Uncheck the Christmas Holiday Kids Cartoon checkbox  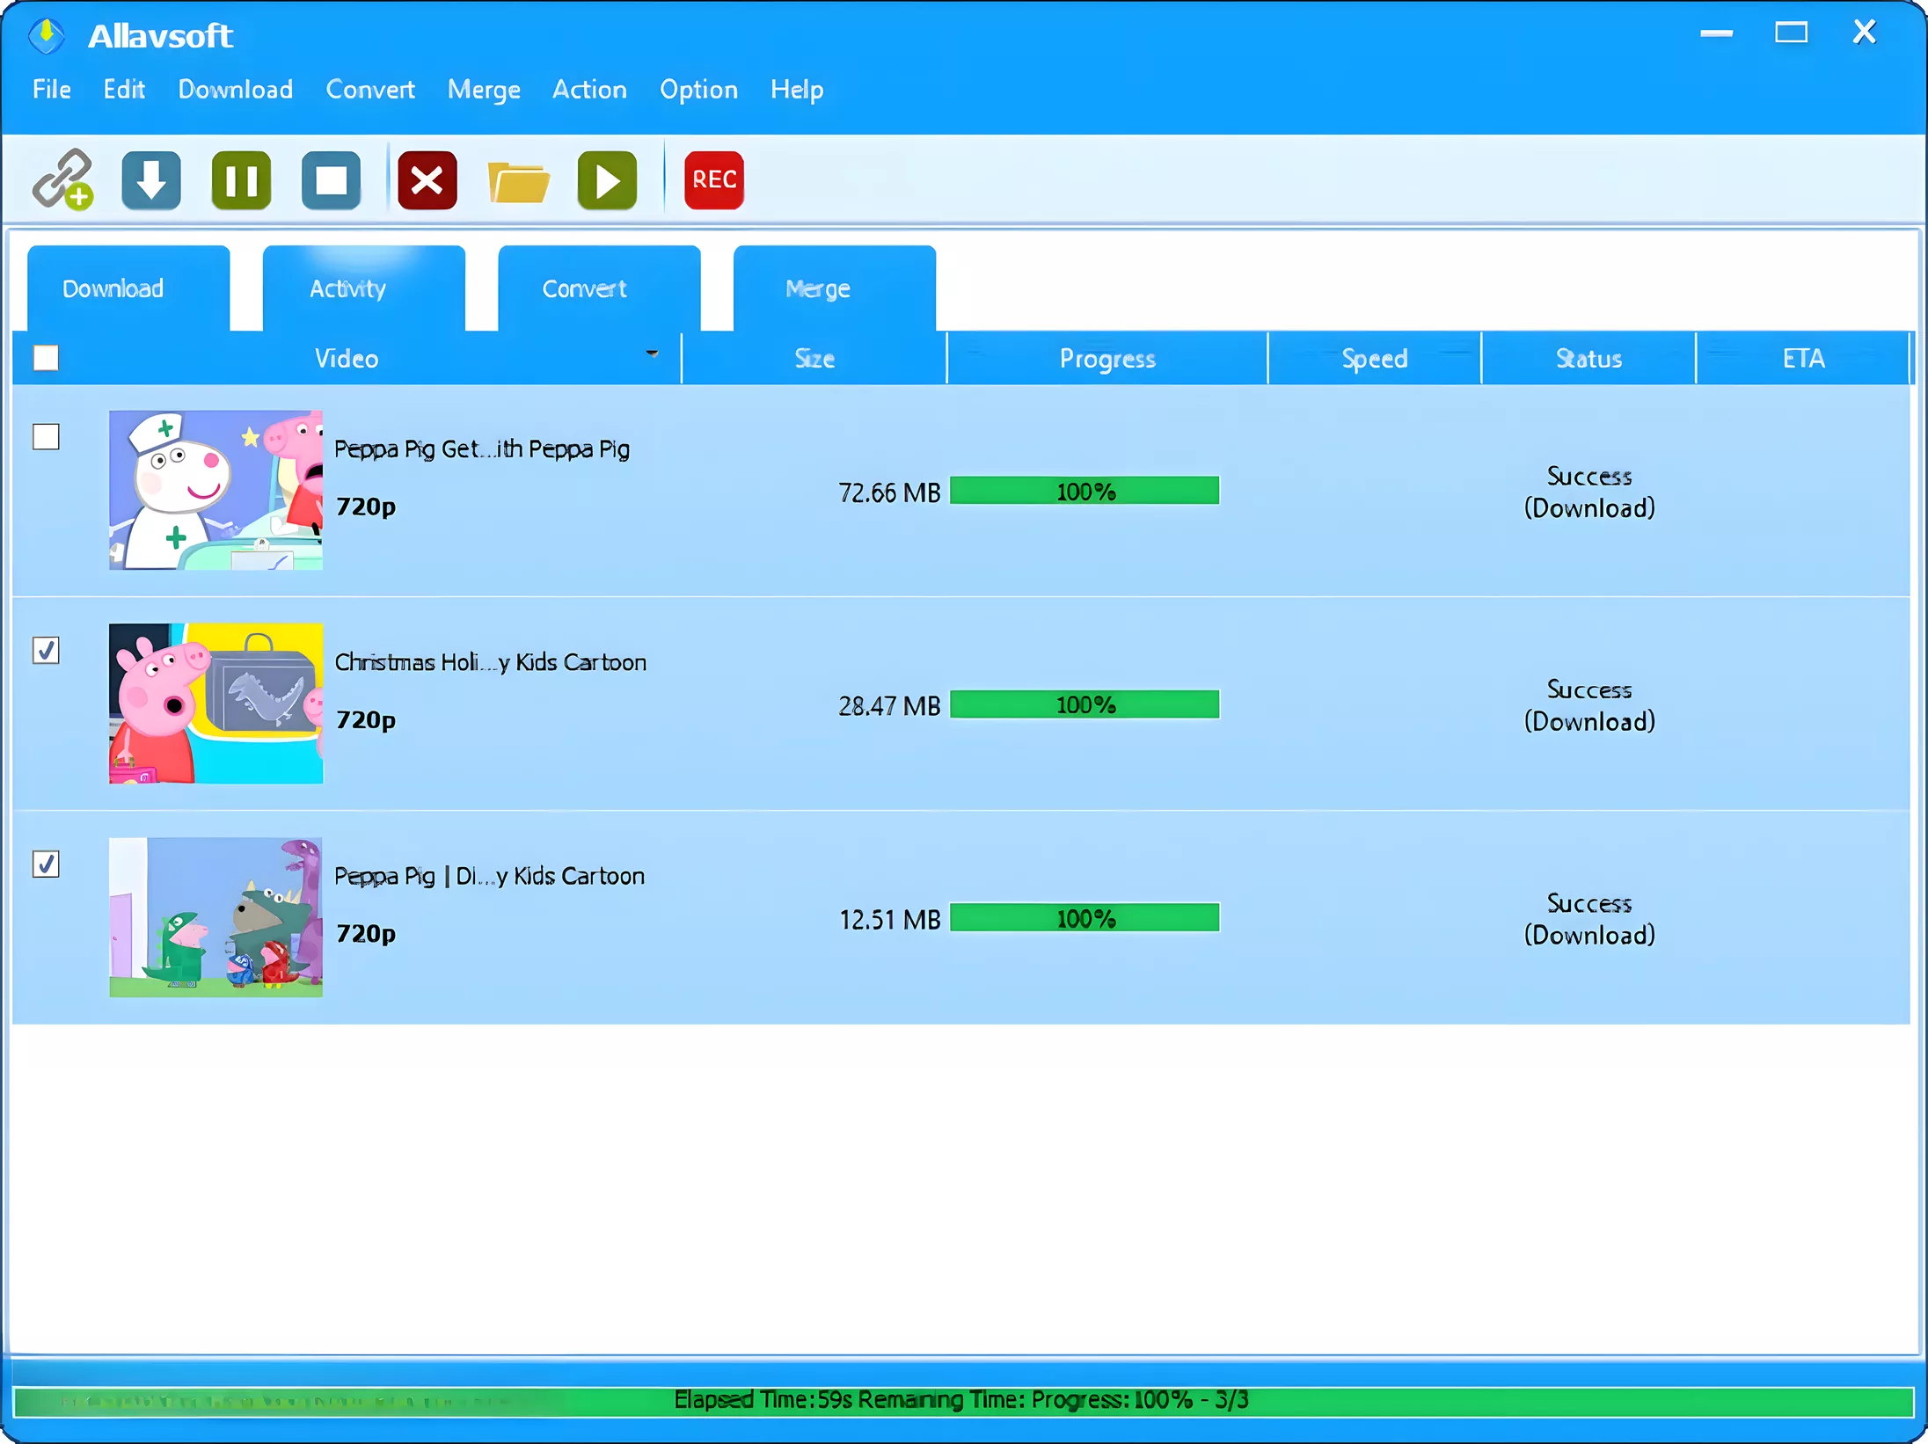point(46,651)
